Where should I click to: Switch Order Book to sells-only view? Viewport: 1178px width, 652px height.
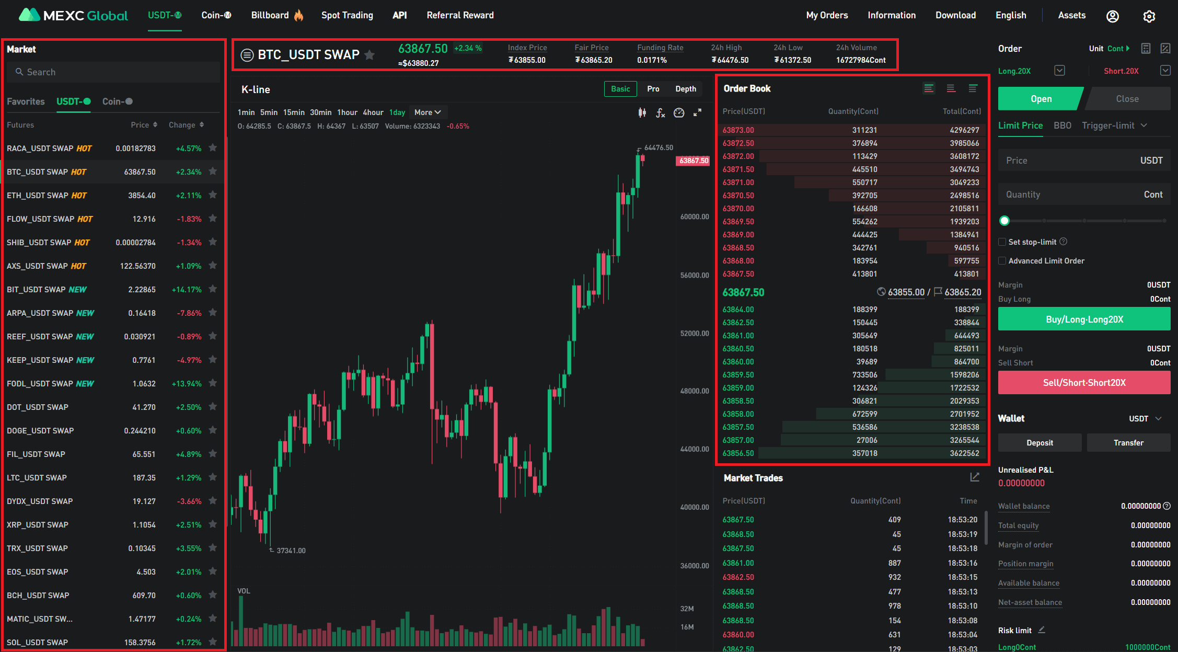(951, 88)
